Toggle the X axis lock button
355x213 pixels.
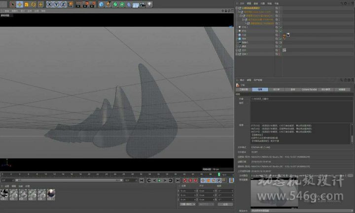click(x=50, y=4)
